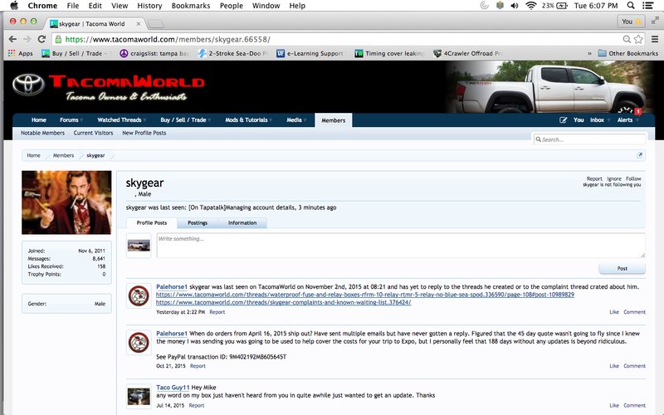Image resolution: width=664 pixels, height=415 pixels.
Task: Click into Write something text box
Action: point(401,245)
